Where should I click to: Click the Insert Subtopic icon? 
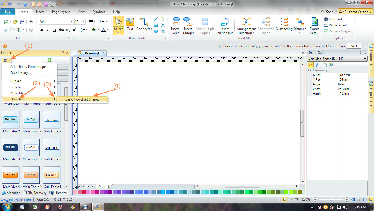pyautogui.click(x=188, y=22)
